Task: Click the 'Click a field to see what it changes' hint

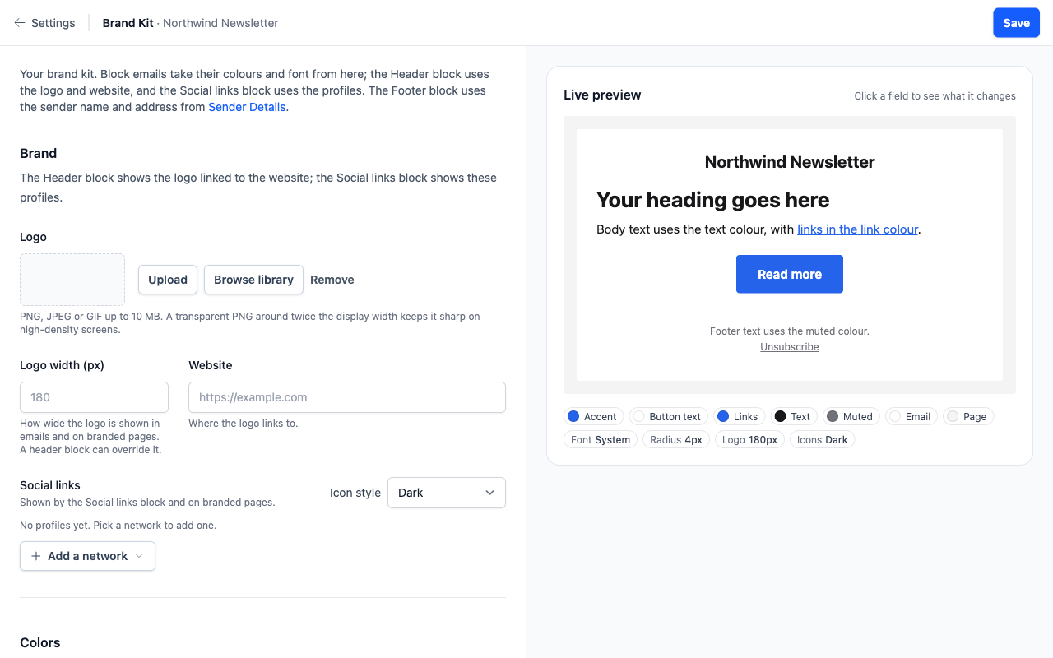Action: [935, 96]
